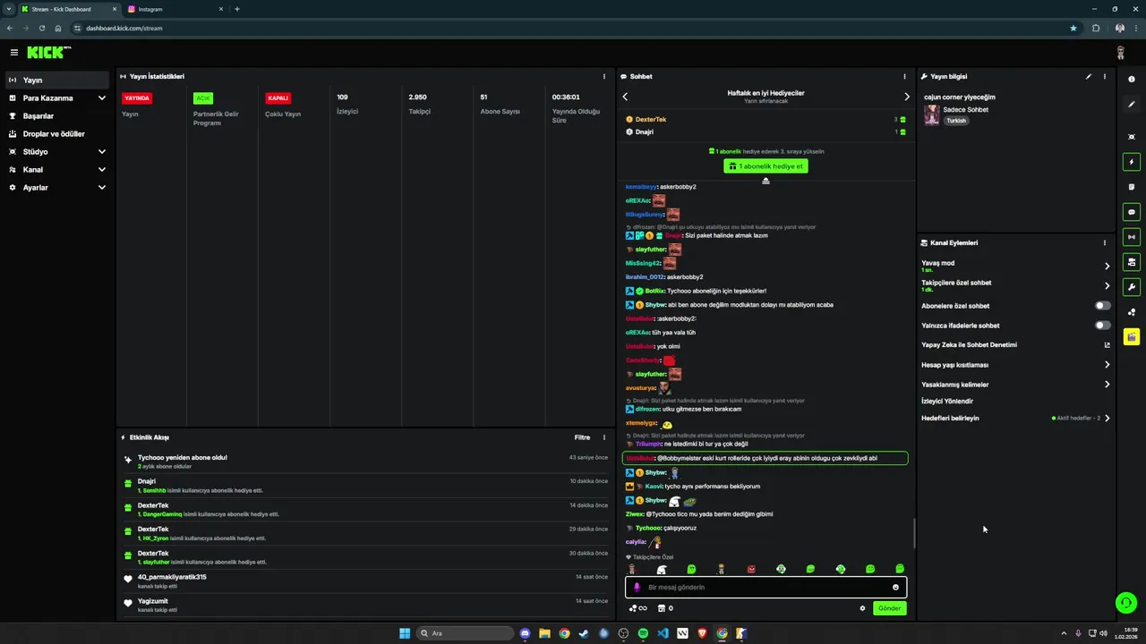Go to next chat banner with right arrow

906,97
